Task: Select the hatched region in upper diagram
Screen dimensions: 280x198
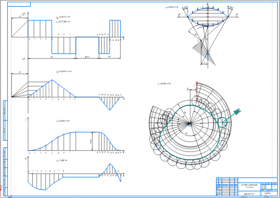Action: click(x=203, y=54)
